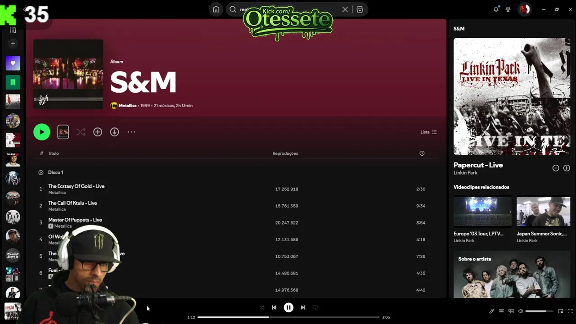Toggle shuffle in the player bar
Screen dimensions: 576x324
tap(262, 307)
